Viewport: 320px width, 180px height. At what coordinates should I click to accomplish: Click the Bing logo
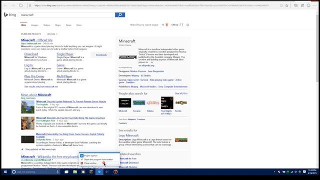[x=10, y=14]
